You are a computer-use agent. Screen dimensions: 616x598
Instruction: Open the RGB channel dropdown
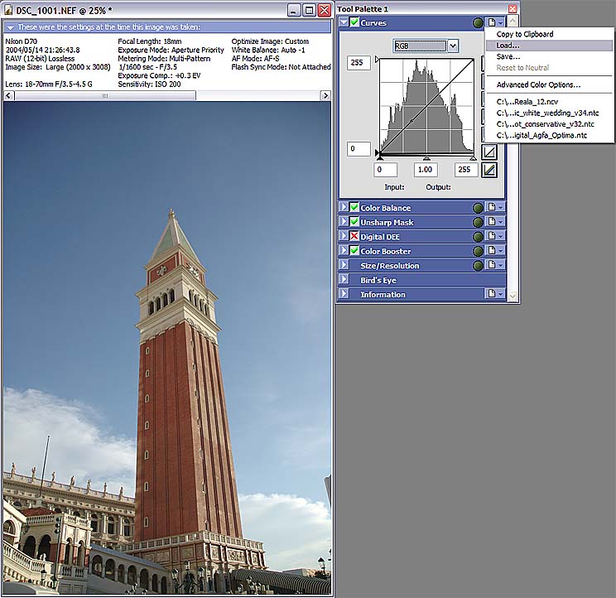453,46
